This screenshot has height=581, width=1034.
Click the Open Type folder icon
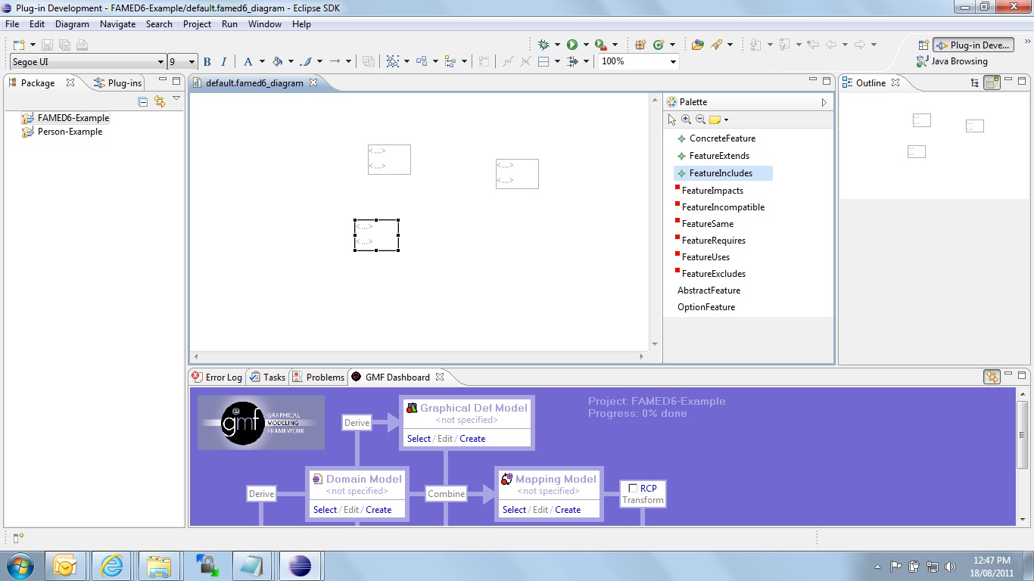(698, 45)
